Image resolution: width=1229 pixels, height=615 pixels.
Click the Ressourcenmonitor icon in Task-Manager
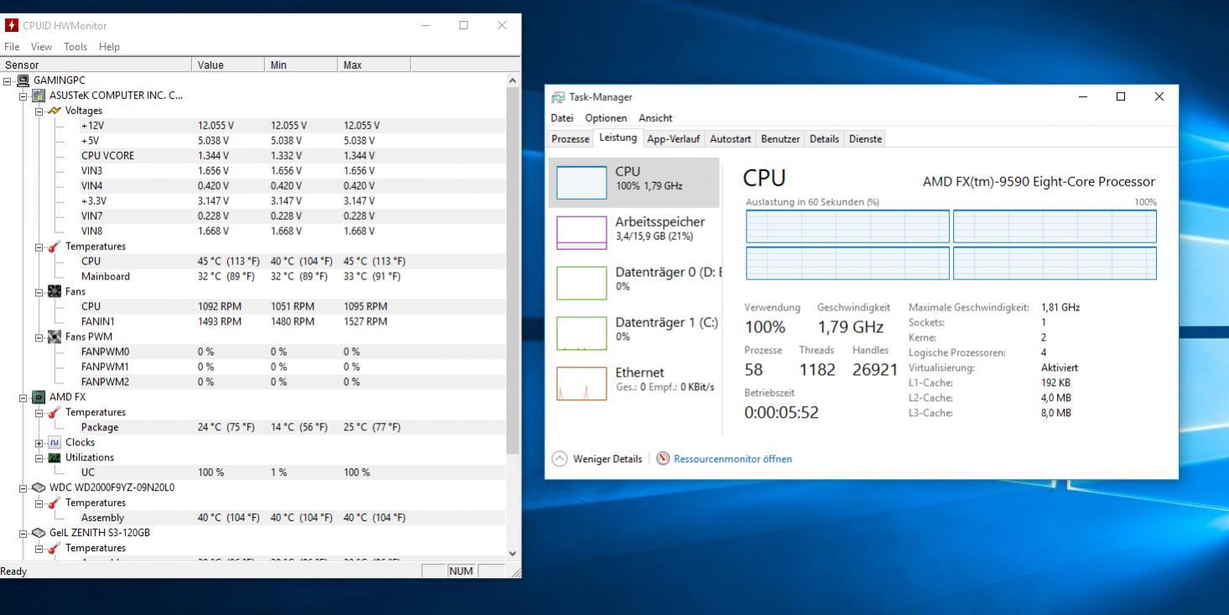663,459
